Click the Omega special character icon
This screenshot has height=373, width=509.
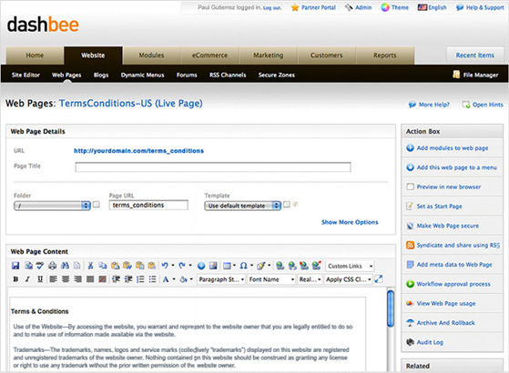pos(243,266)
